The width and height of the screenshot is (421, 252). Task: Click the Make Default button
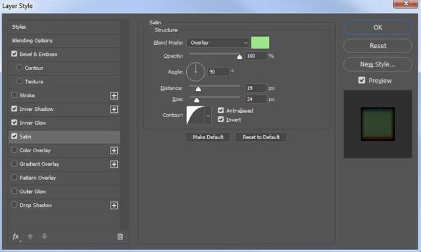(x=208, y=137)
